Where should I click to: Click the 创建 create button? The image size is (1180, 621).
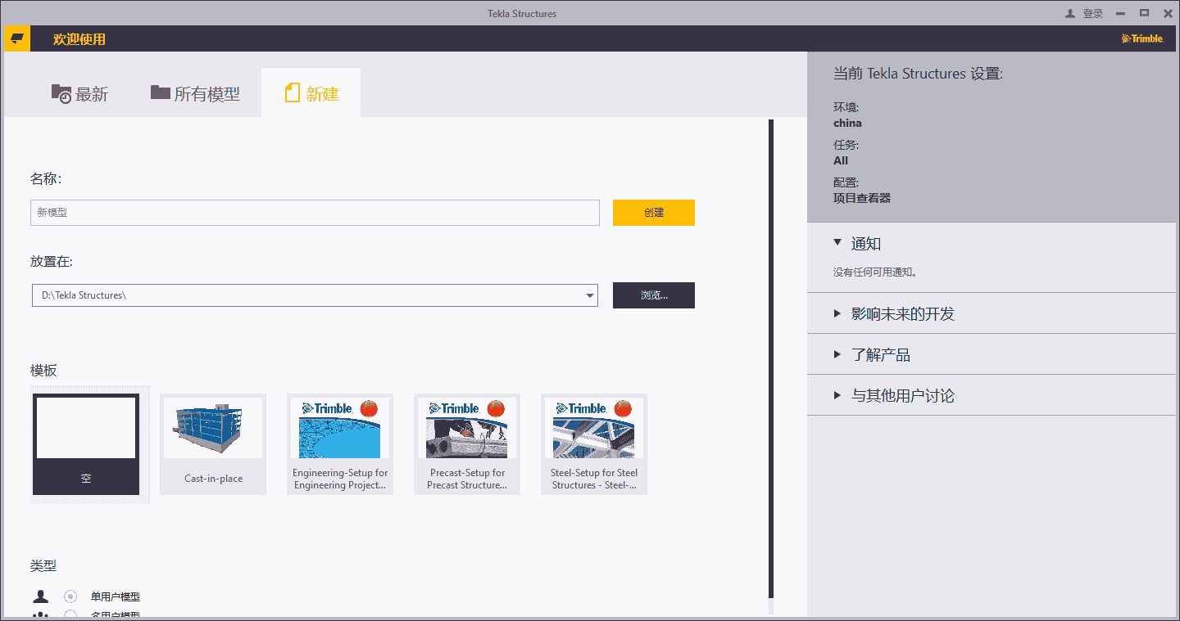pos(654,213)
